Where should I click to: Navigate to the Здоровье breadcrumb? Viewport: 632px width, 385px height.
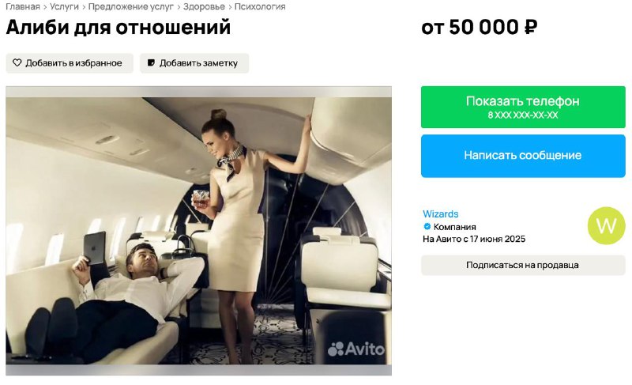(x=204, y=6)
